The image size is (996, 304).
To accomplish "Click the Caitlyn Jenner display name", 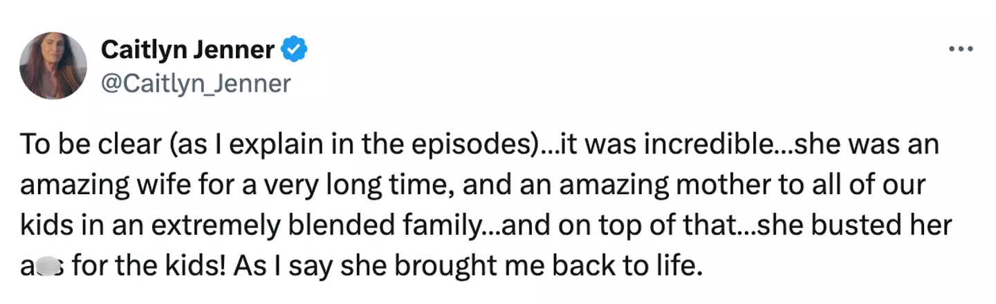I will click(x=188, y=49).
